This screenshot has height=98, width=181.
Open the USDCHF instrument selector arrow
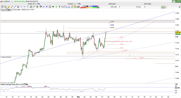tap(3, 1)
